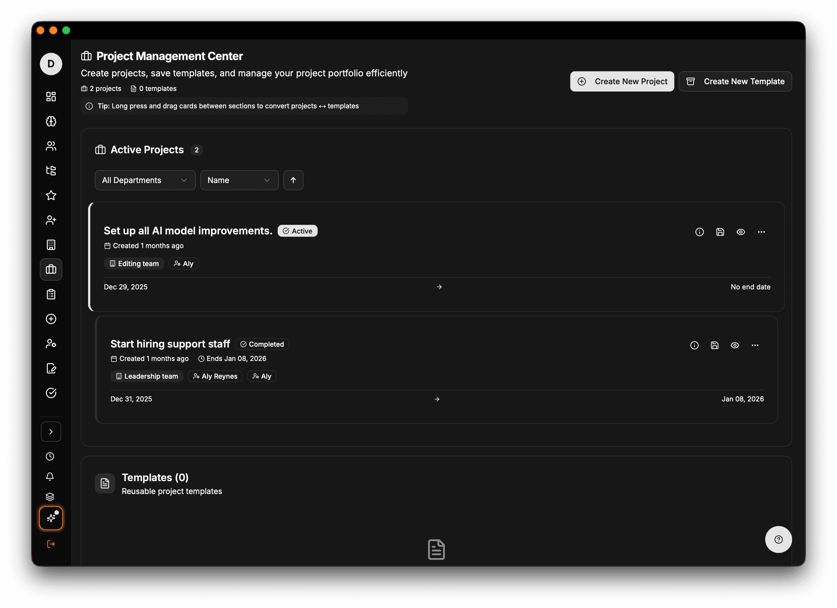The width and height of the screenshot is (837, 608).
Task: Open the clock history sidebar icon
Action: point(50,456)
